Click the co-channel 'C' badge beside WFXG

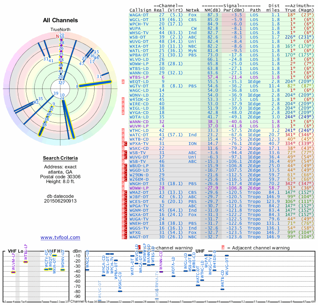coord(126,232)
